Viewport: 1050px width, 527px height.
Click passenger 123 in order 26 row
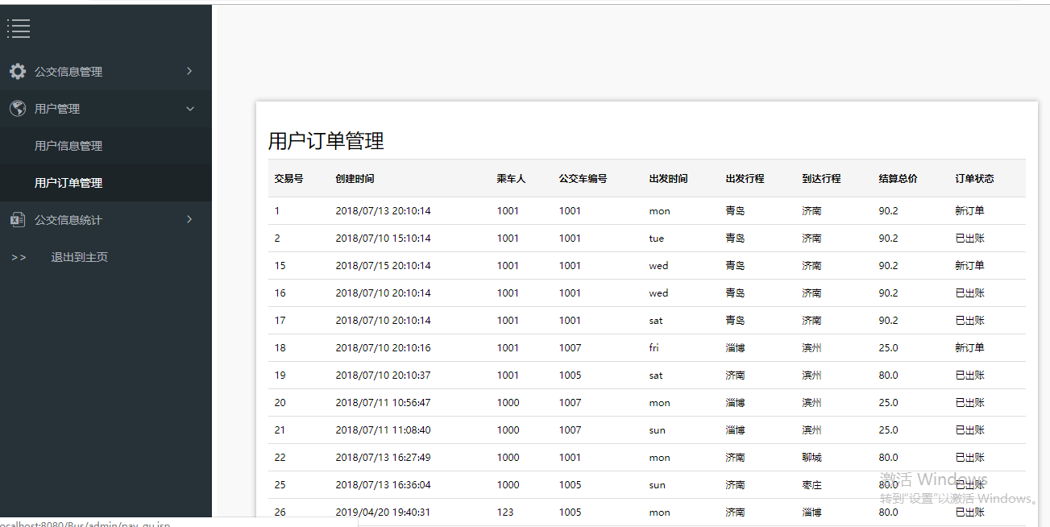click(504, 512)
